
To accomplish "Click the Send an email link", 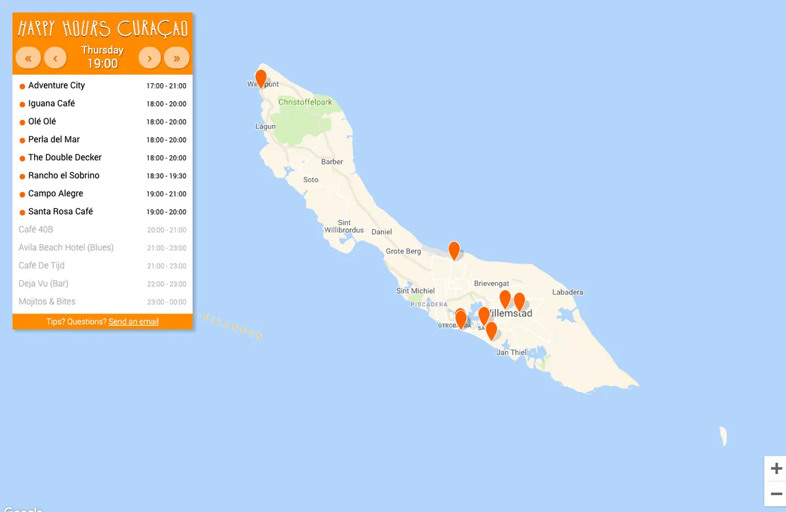I will coord(134,321).
